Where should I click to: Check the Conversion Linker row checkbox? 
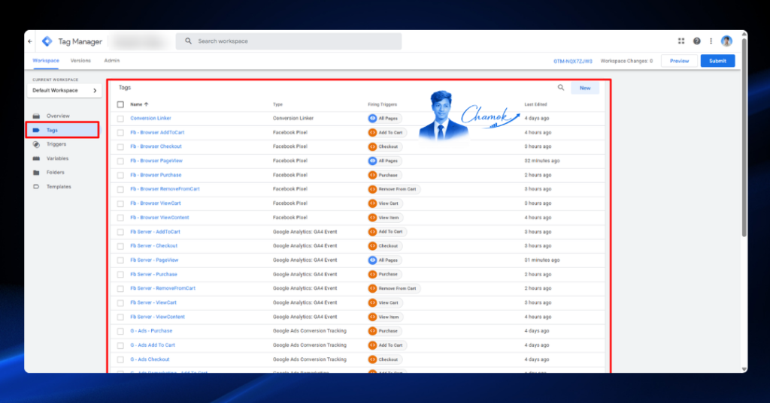pyautogui.click(x=120, y=119)
